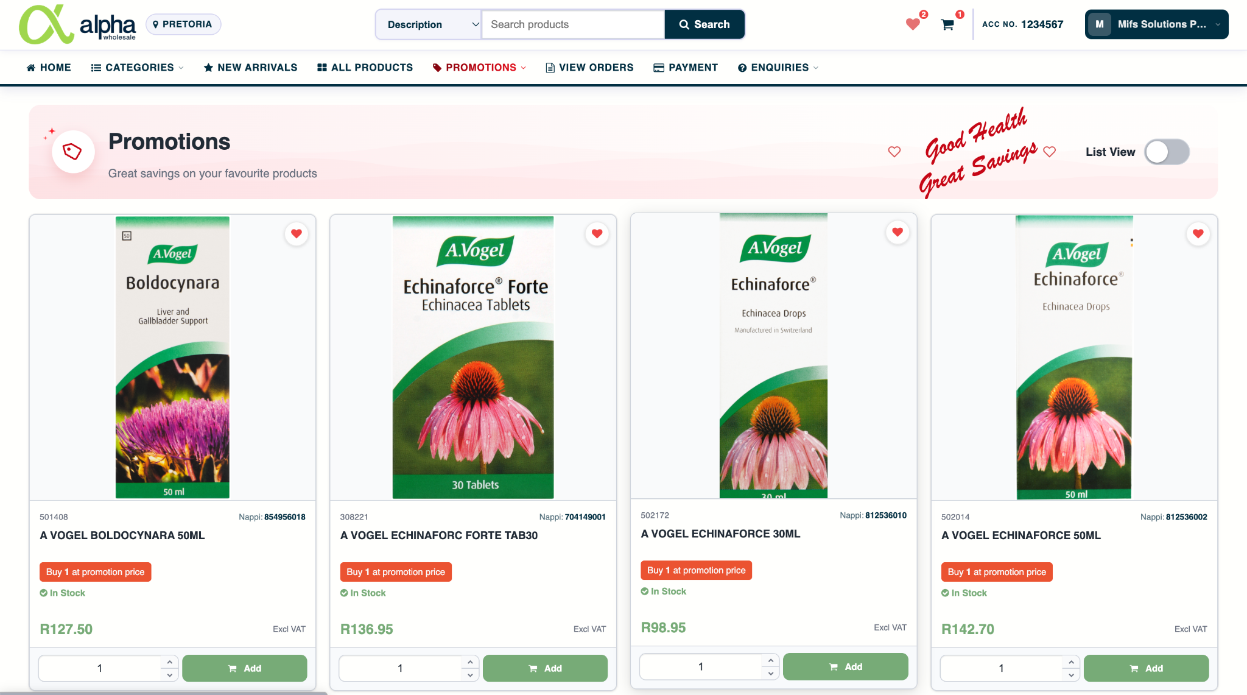Open the Description search filter dropdown

429,24
